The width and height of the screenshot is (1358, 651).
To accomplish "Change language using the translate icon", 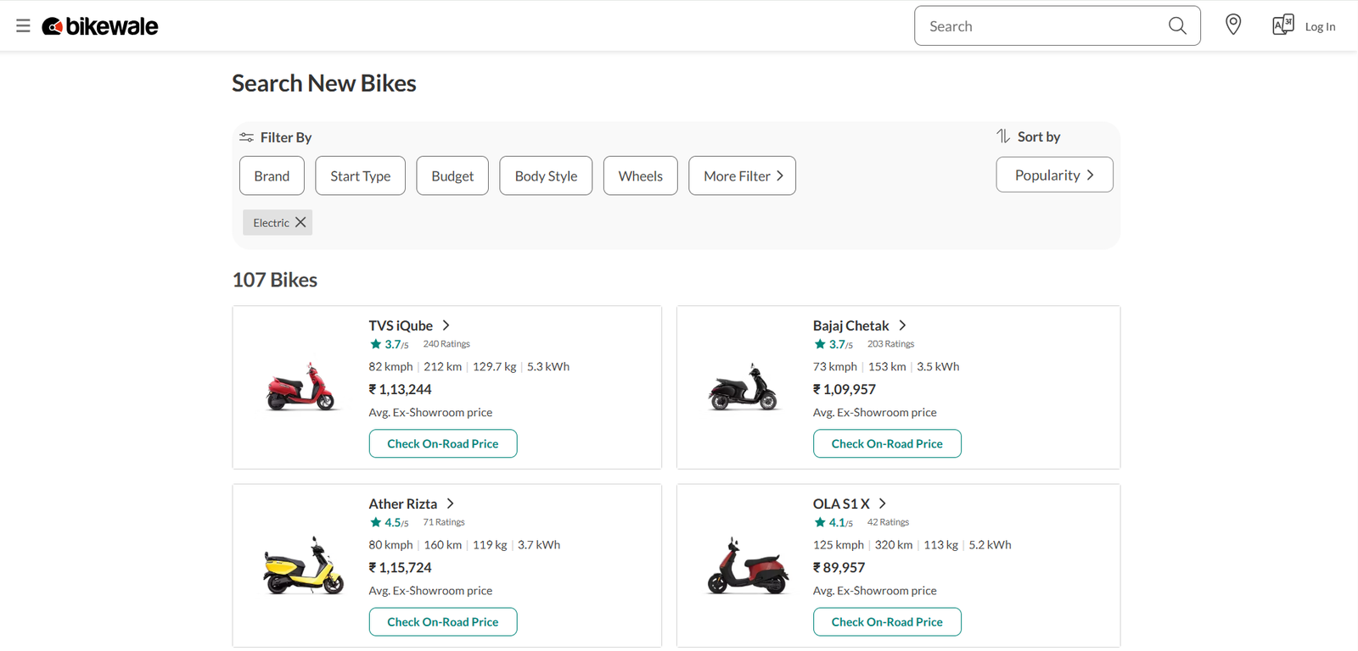I will (1282, 25).
